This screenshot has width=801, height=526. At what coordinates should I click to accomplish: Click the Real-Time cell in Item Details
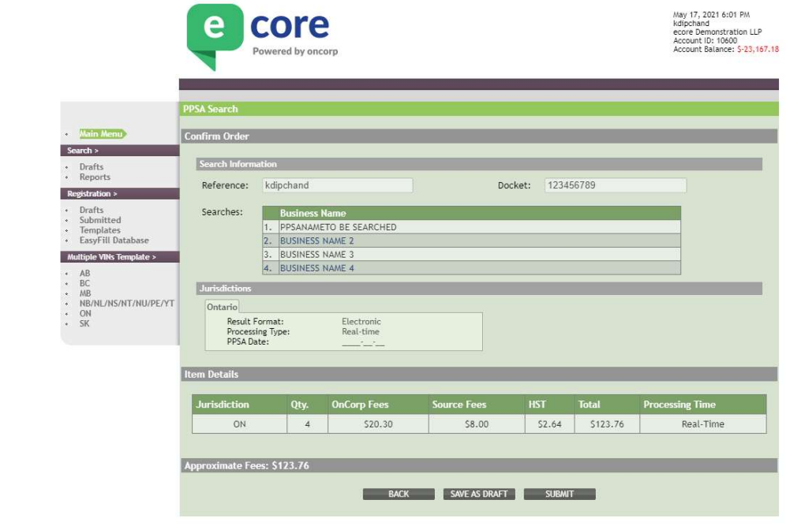(703, 424)
